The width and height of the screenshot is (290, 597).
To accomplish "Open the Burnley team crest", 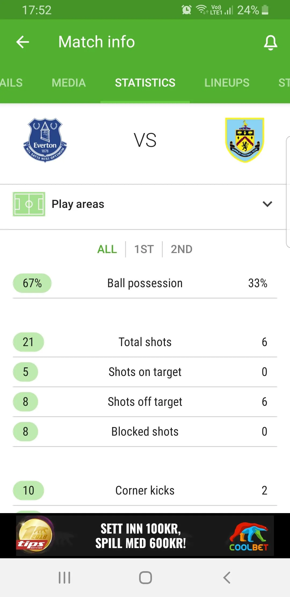I will click(x=245, y=140).
